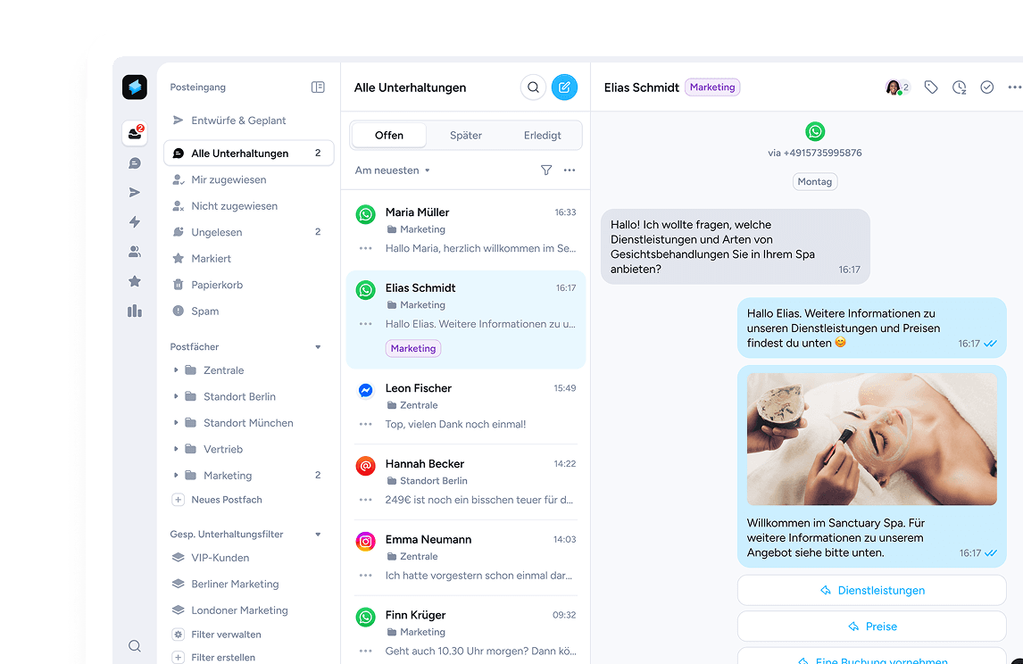Expand the Standort Berlin folder
Image resolution: width=1023 pixels, height=664 pixels.
[x=176, y=397]
